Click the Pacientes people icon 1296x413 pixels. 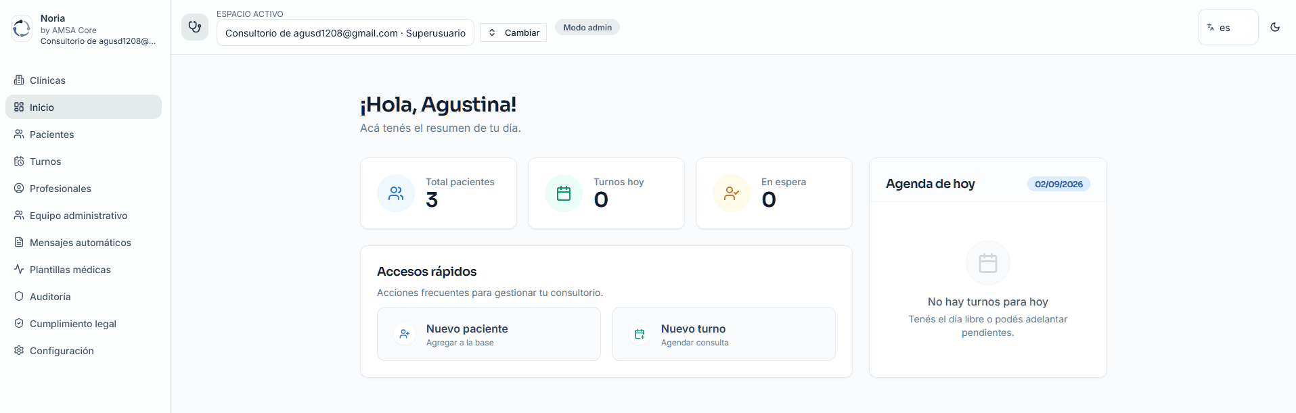tap(19, 134)
